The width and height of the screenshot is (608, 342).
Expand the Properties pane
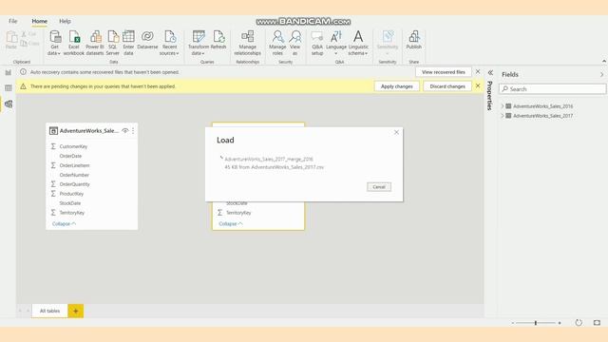point(490,72)
